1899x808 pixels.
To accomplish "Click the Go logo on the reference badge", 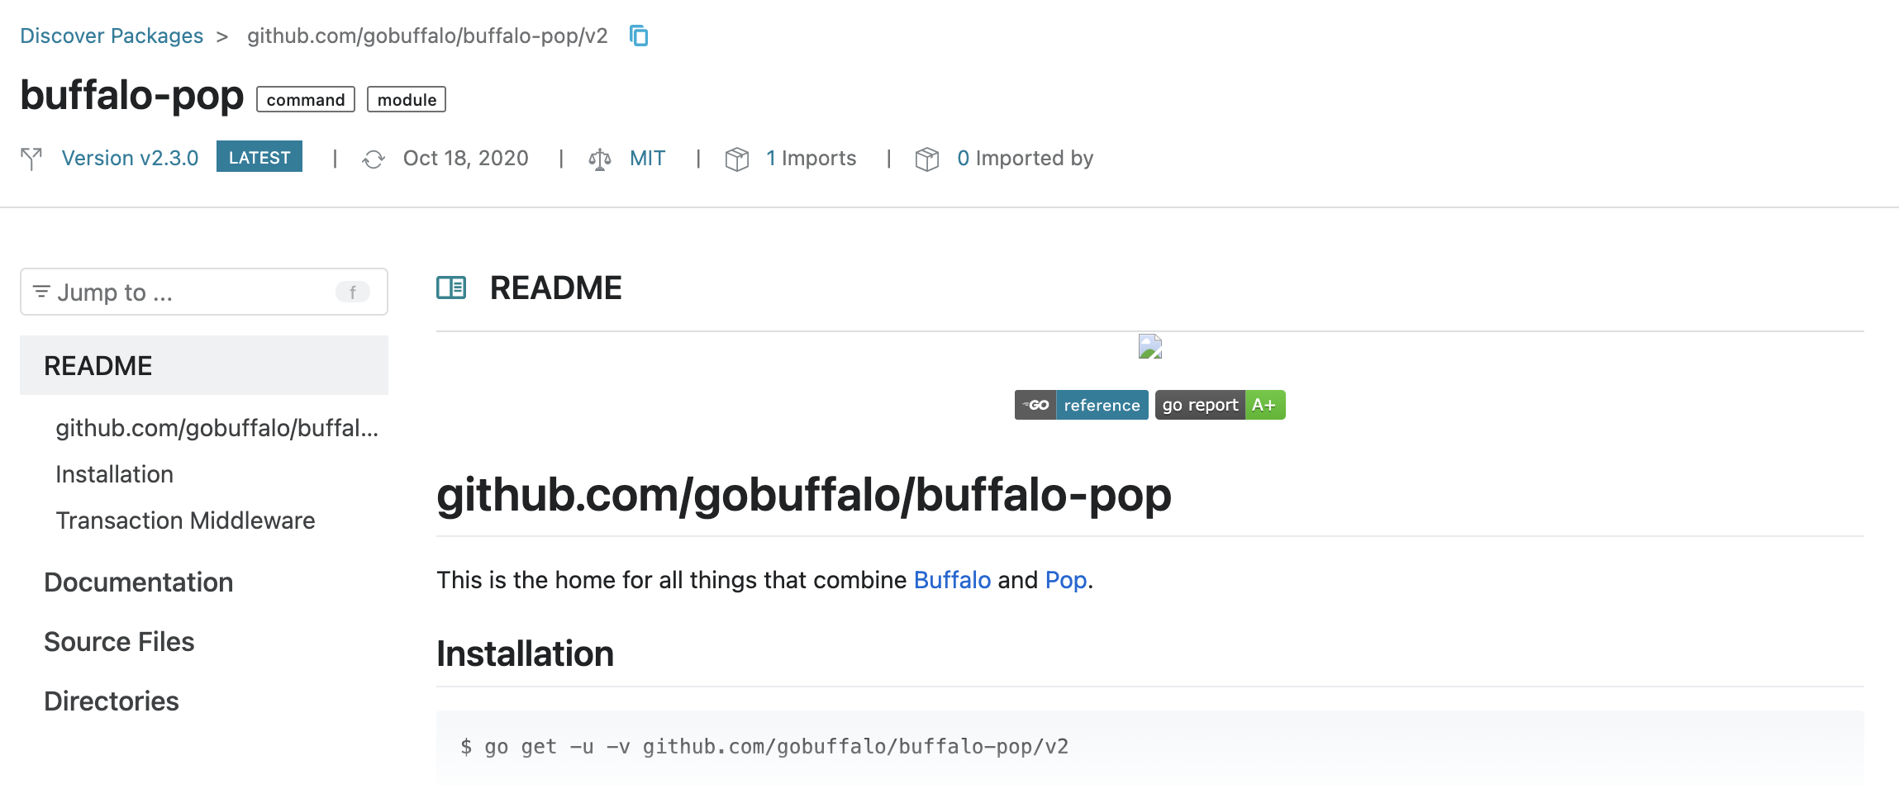I will click(1034, 405).
